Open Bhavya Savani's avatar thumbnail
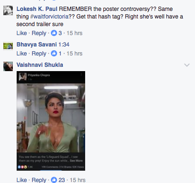The image size is (195, 183). pos(8,46)
